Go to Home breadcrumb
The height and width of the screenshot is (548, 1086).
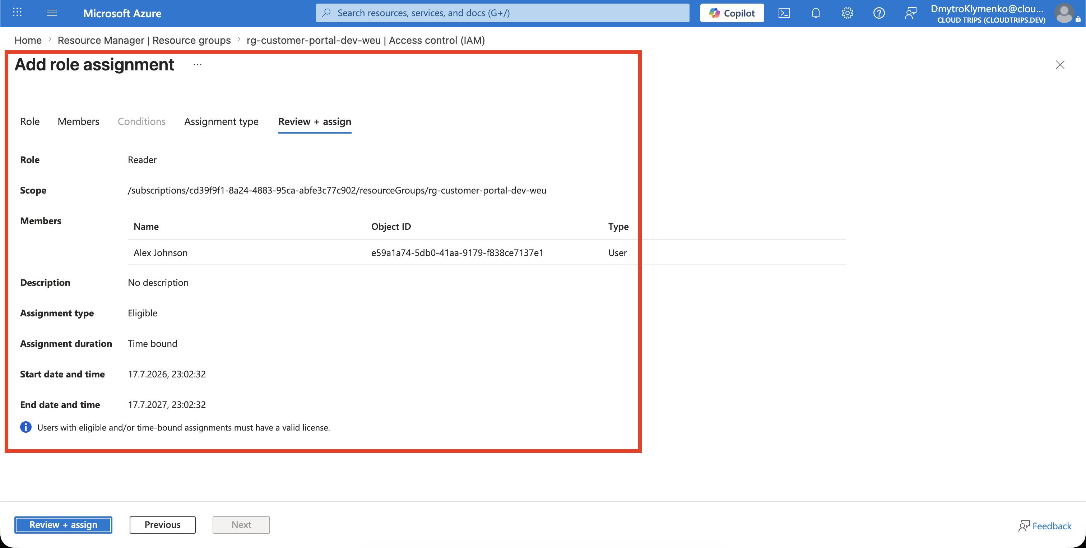pyautogui.click(x=28, y=40)
